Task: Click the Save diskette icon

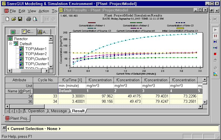Action: pos(20,19)
